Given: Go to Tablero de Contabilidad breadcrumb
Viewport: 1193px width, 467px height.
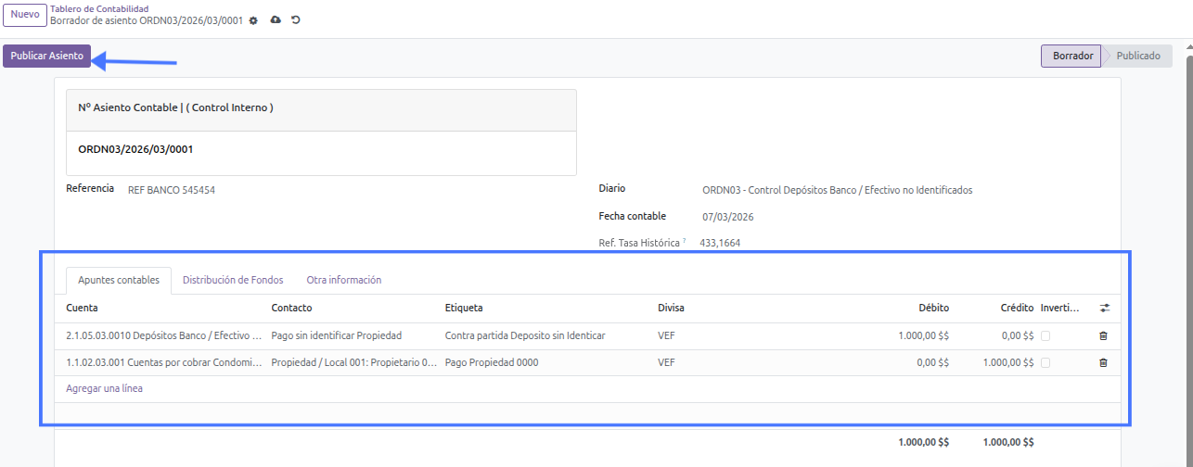Looking at the screenshot, I should pyautogui.click(x=99, y=9).
